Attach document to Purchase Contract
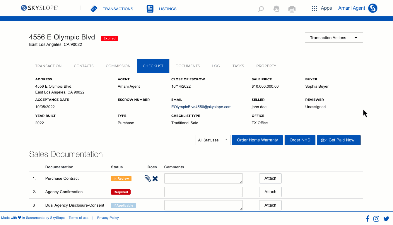Viewport: 393px width, 225px height. (270, 178)
